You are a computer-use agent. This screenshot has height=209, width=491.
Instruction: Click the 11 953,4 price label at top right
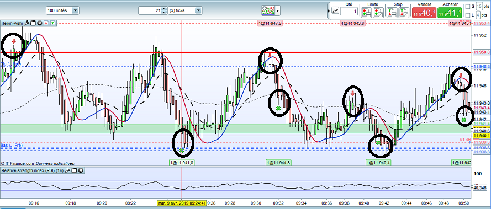[482, 23]
